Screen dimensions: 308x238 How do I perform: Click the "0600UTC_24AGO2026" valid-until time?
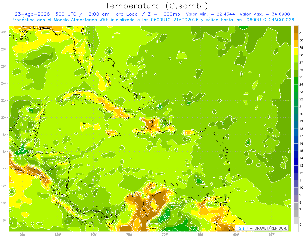pyautogui.click(x=270, y=20)
